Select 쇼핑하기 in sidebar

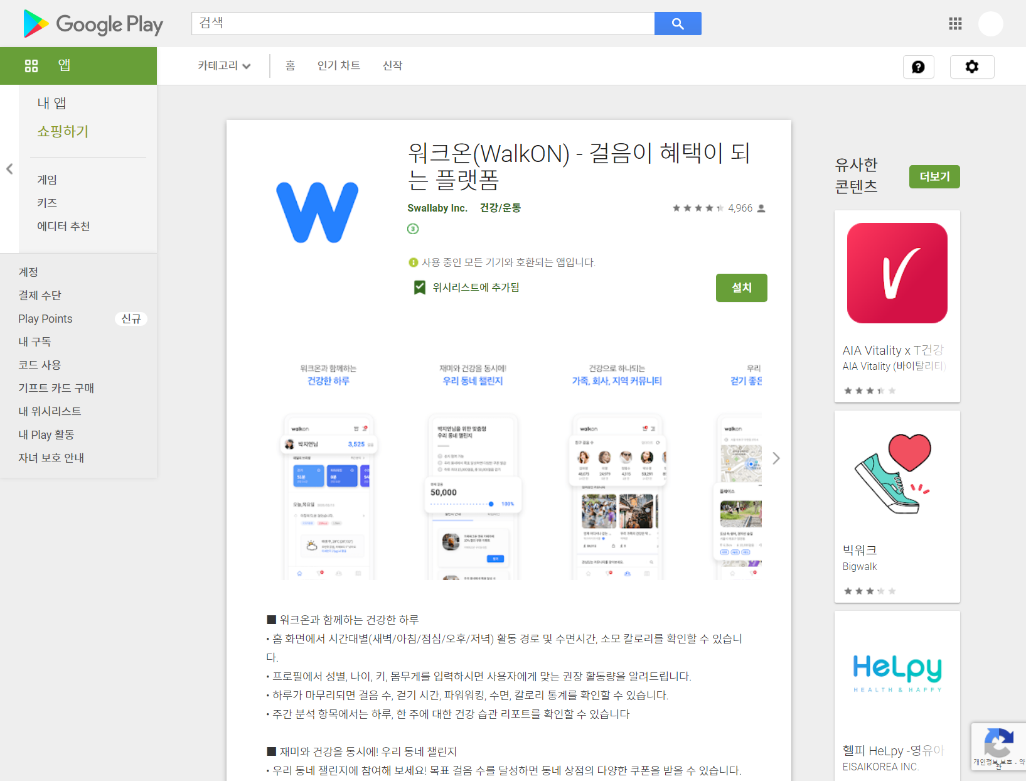coord(63,131)
